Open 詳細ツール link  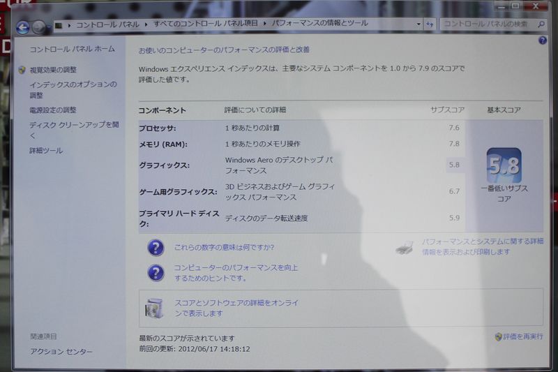click(x=46, y=151)
